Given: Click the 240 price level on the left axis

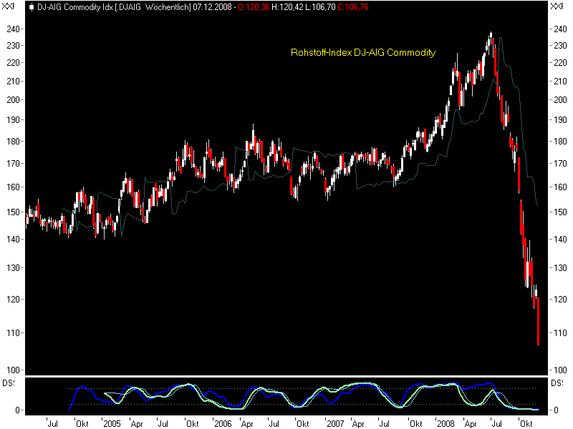Looking at the screenshot, I should 13,29.
